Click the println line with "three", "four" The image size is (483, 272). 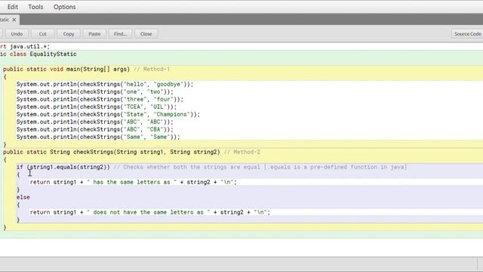click(x=100, y=99)
